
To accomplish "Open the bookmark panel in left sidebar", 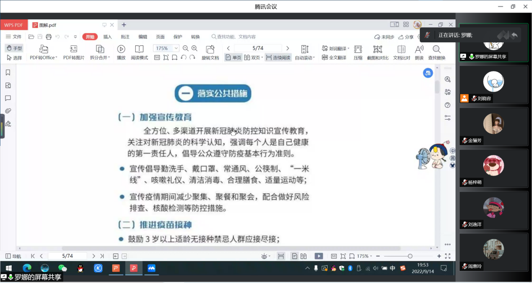I will [x=8, y=73].
